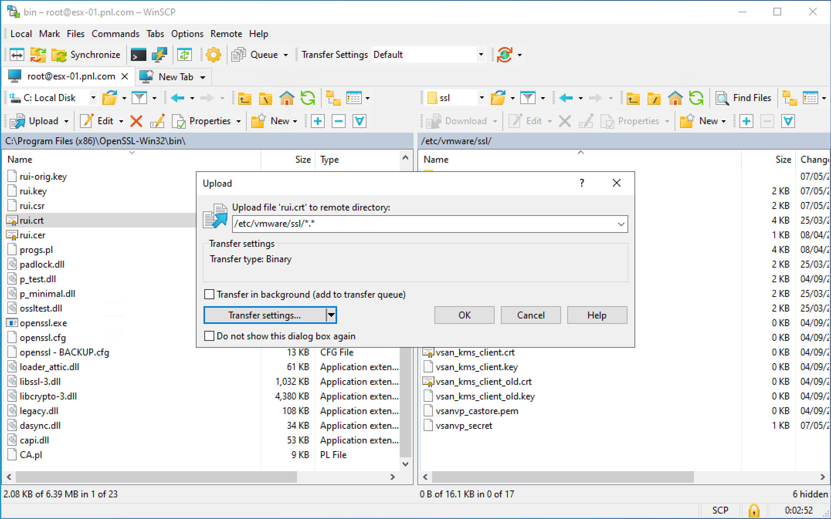The width and height of the screenshot is (831, 519).
Task: Click the local Rename pencil icon
Action: pyautogui.click(x=158, y=121)
